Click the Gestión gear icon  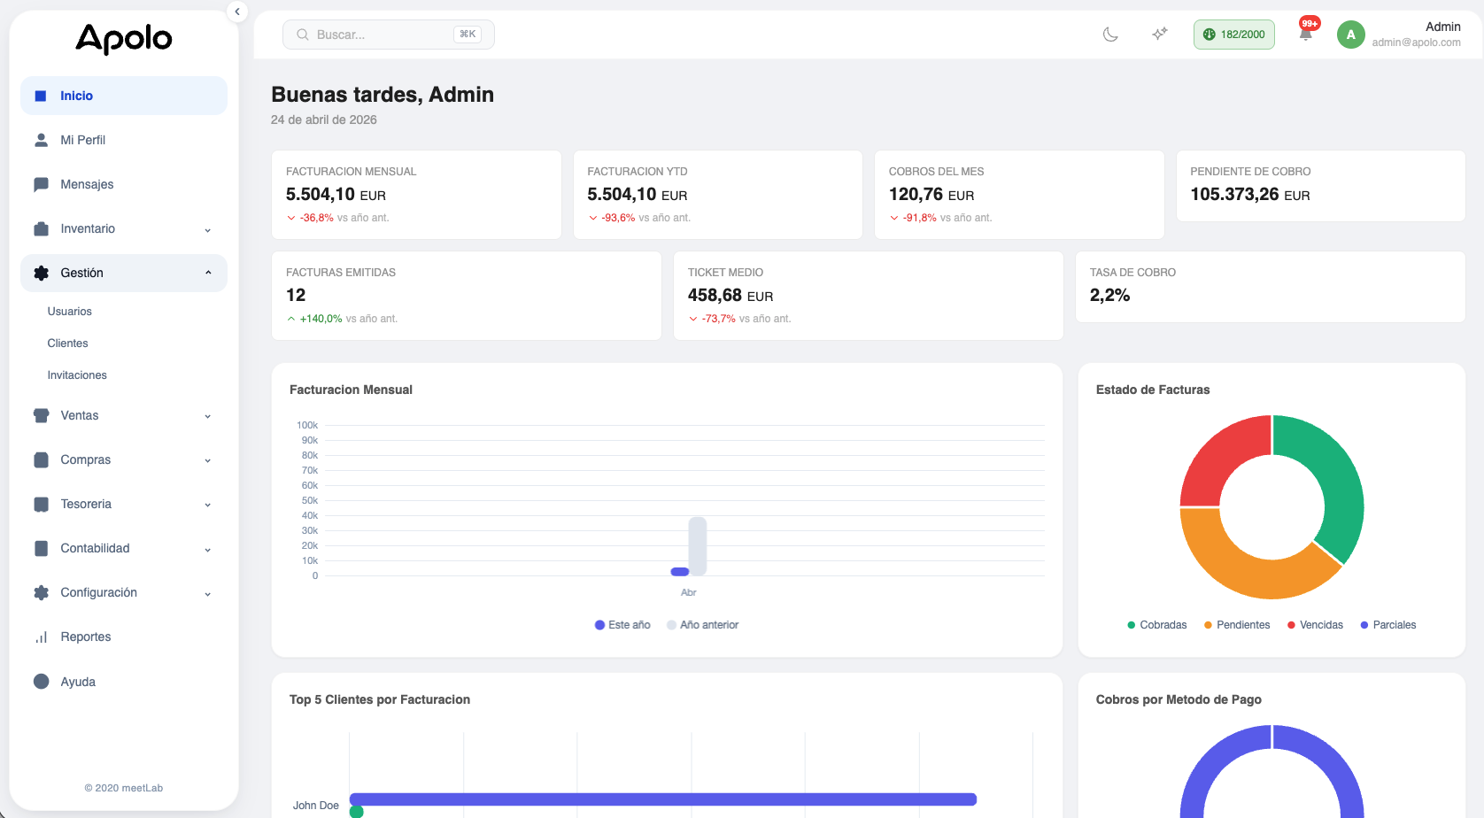41,273
